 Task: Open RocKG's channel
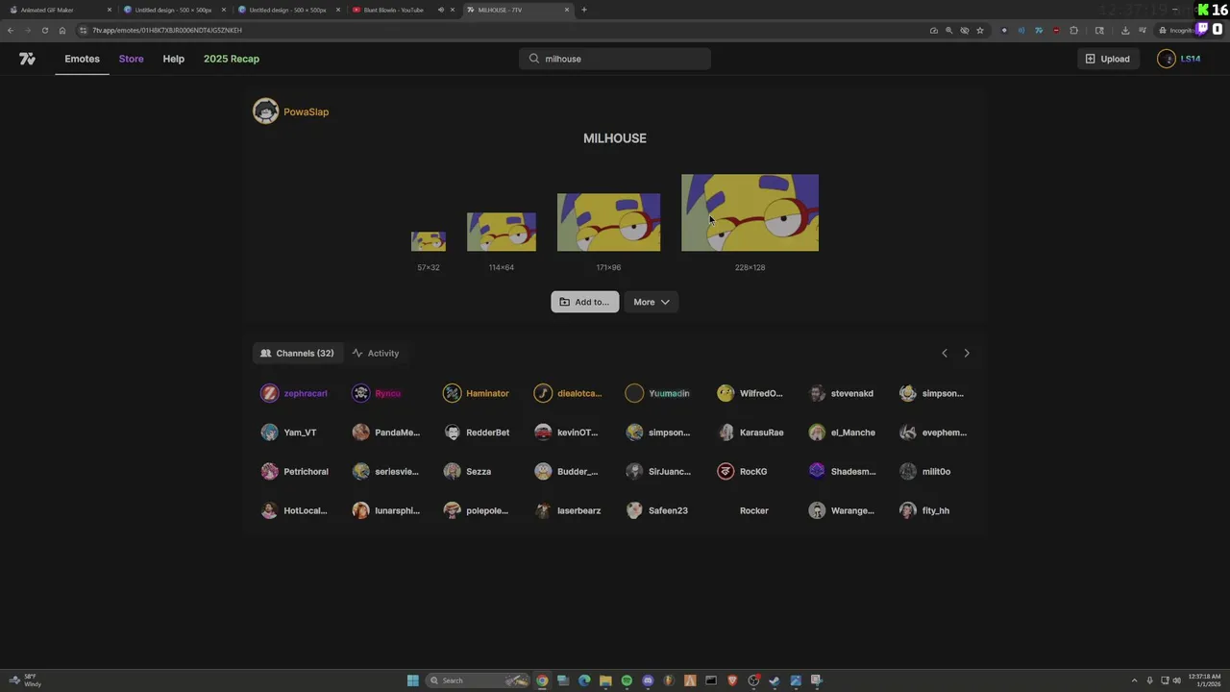pyautogui.click(x=742, y=472)
